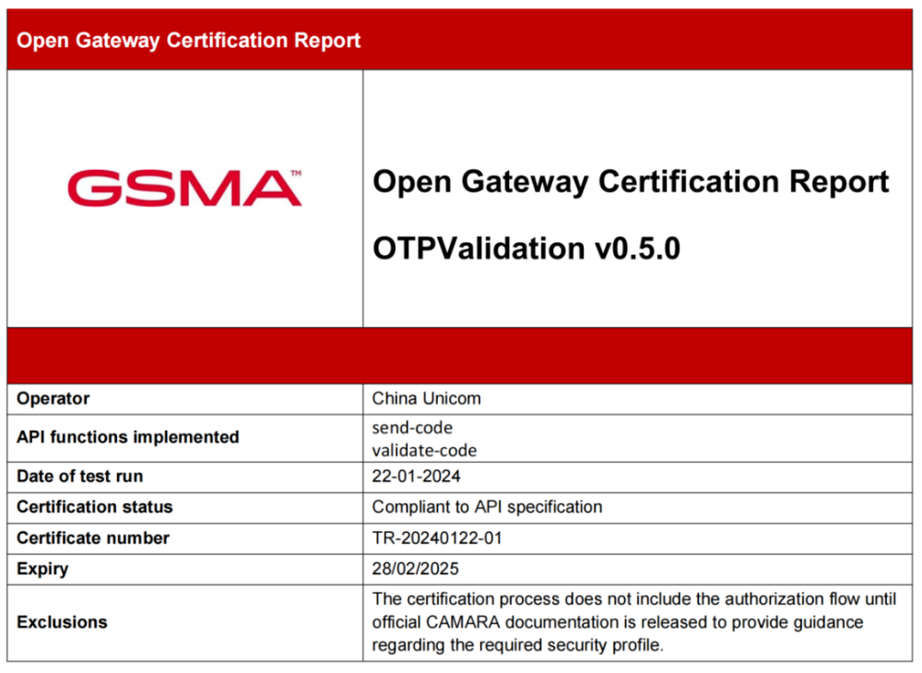
Task: Select the Certification status label
Action: (94, 507)
